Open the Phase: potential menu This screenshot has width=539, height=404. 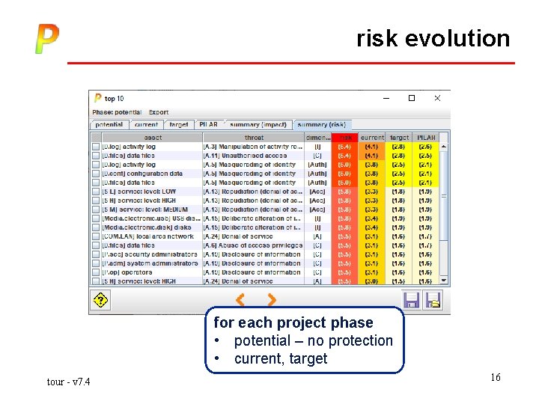(x=117, y=112)
